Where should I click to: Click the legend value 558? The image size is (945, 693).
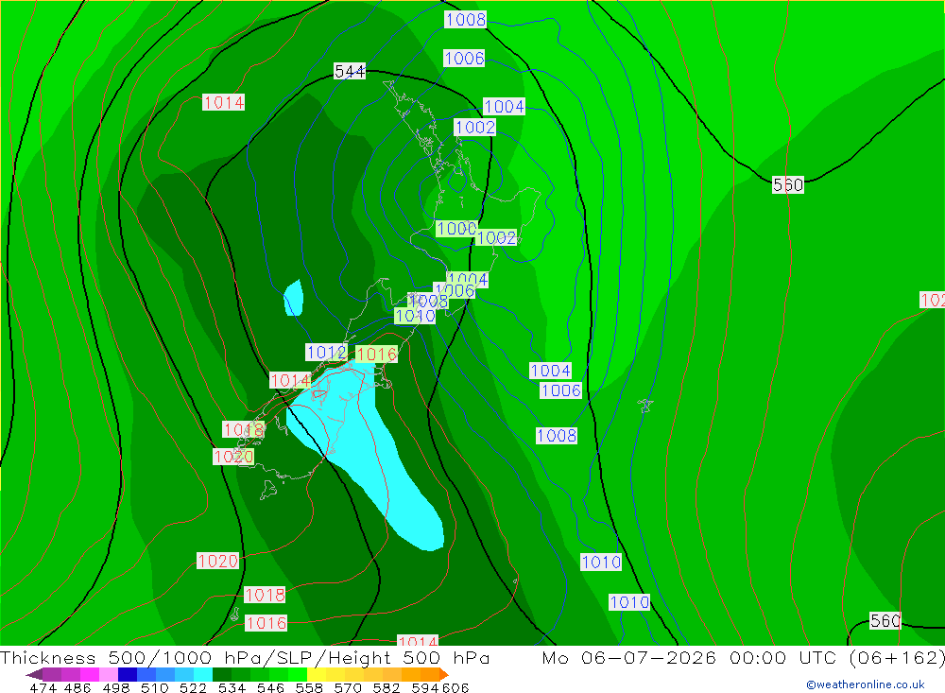(x=309, y=687)
